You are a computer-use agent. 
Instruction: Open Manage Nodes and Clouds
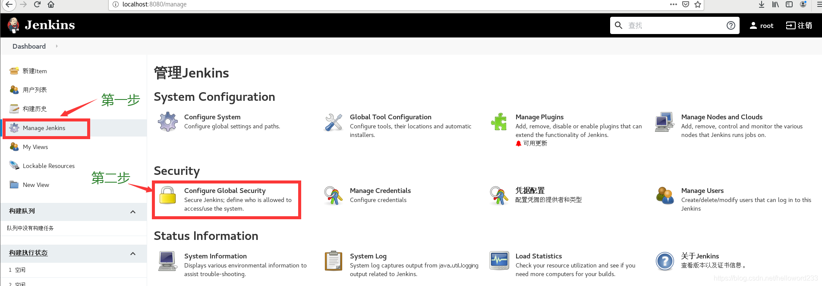tap(722, 117)
